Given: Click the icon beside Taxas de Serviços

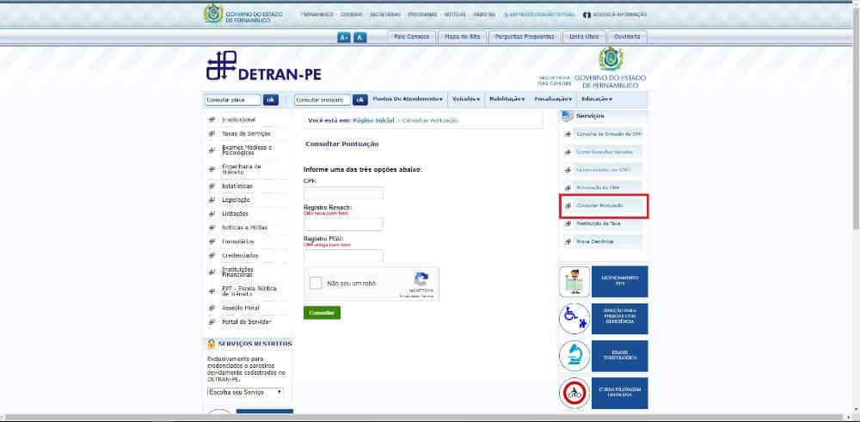Looking at the screenshot, I should tap(212, 134).
